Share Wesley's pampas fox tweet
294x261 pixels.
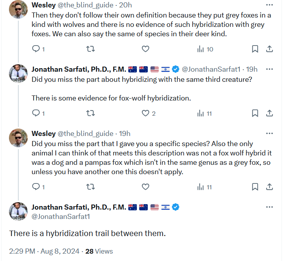point(269,187)
